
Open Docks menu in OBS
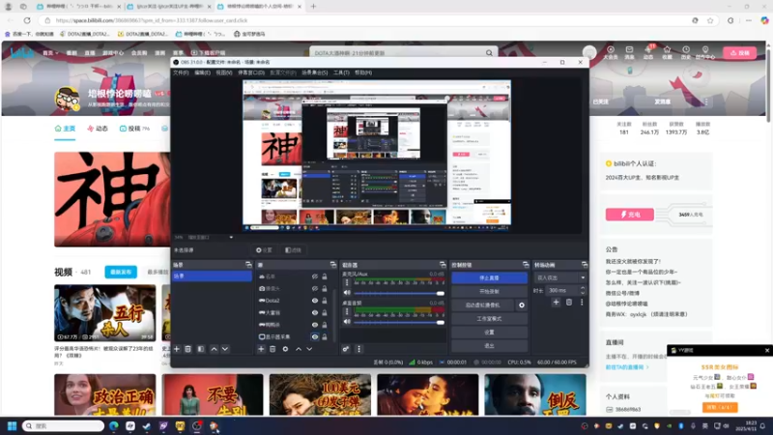[251, 72]
